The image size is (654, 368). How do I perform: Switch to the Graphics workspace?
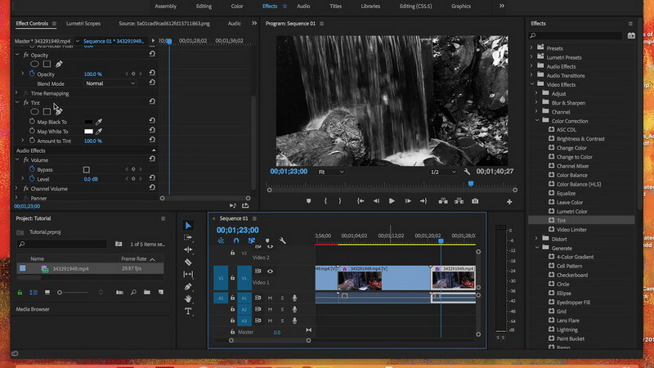(x=461, y=7)
